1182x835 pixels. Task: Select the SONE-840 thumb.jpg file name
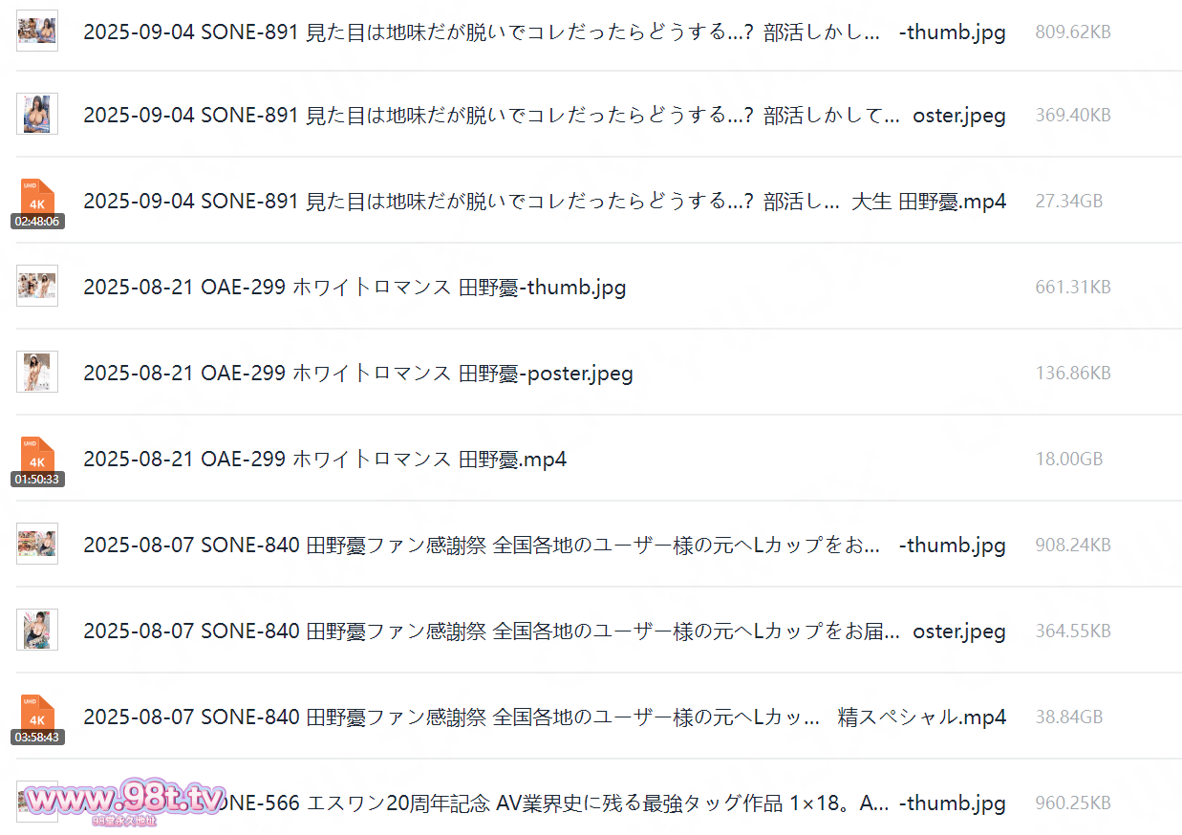[x=544, y=546]
